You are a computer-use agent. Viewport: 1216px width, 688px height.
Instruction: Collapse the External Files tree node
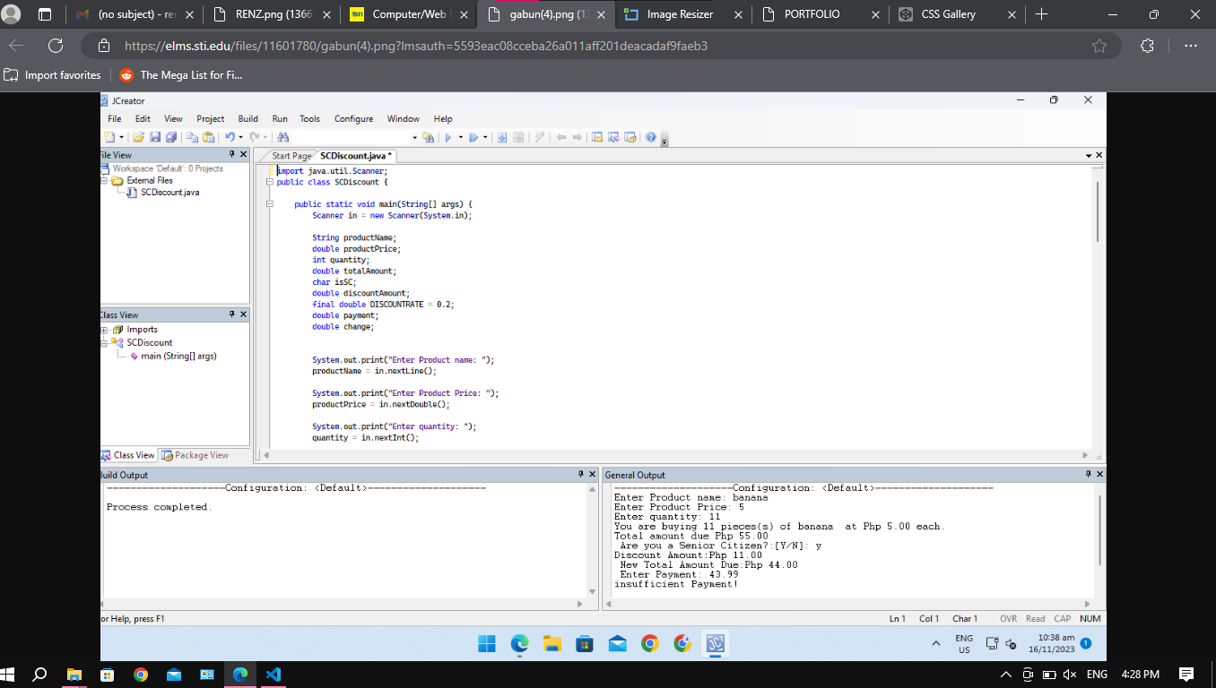click(105, 180)
